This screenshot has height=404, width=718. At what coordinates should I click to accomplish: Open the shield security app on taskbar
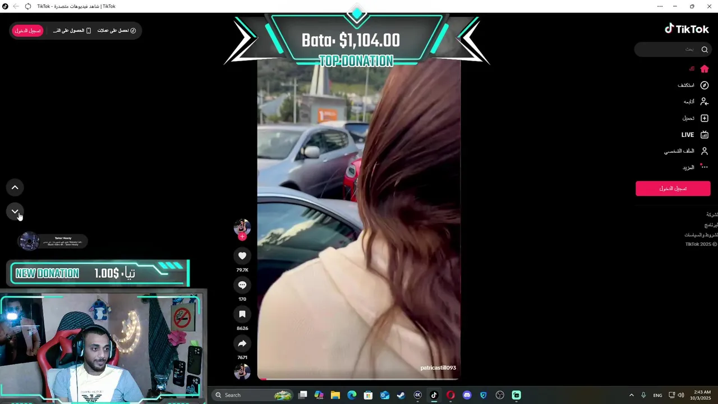pyautogui.click(x=484, y=395)
